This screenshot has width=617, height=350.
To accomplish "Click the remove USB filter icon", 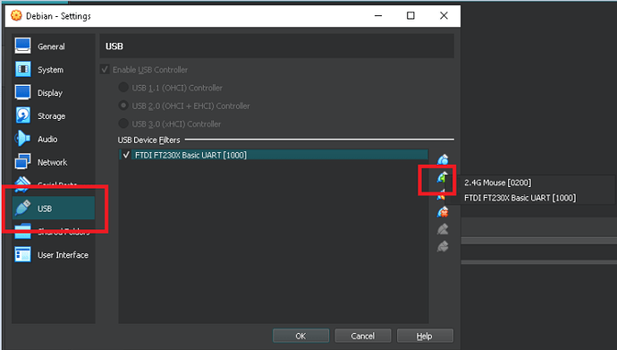I will click(x=443, y=212).
